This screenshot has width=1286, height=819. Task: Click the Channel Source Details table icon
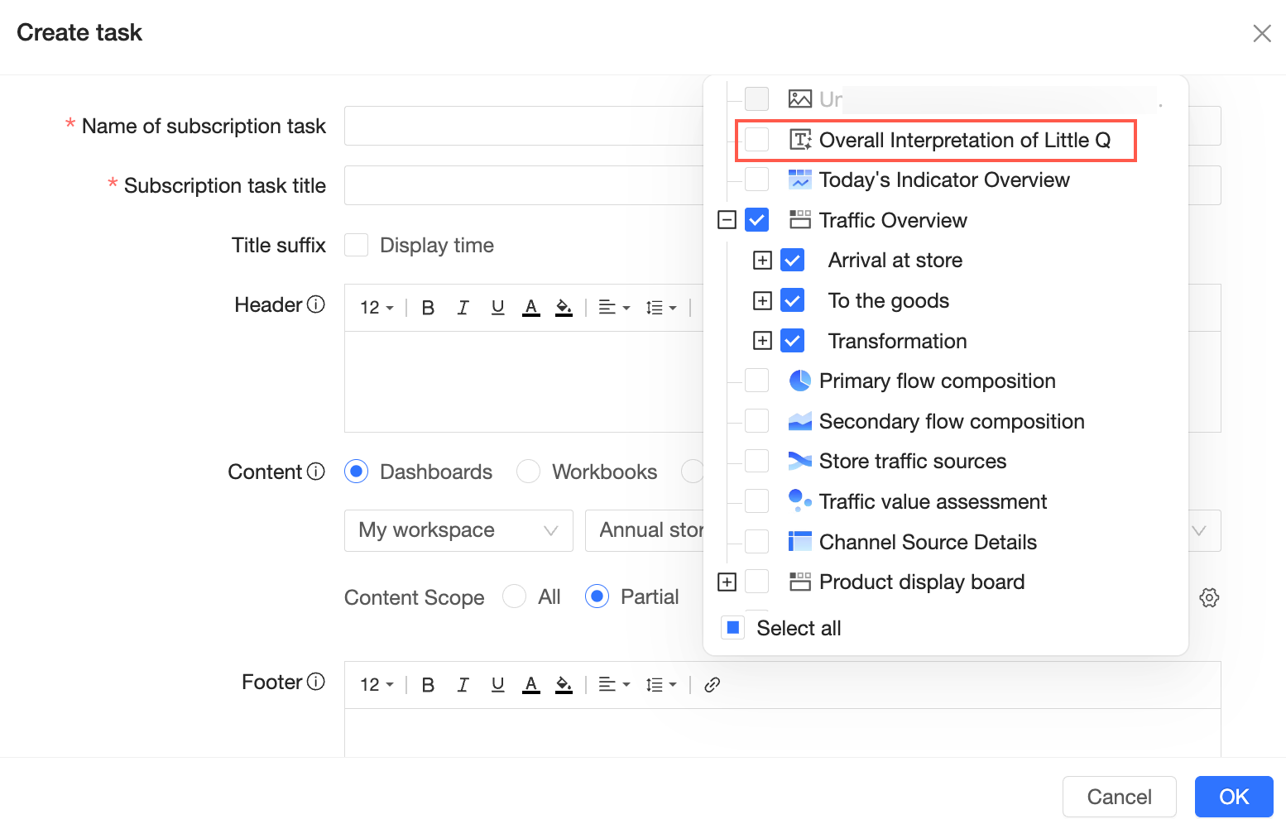800,542
